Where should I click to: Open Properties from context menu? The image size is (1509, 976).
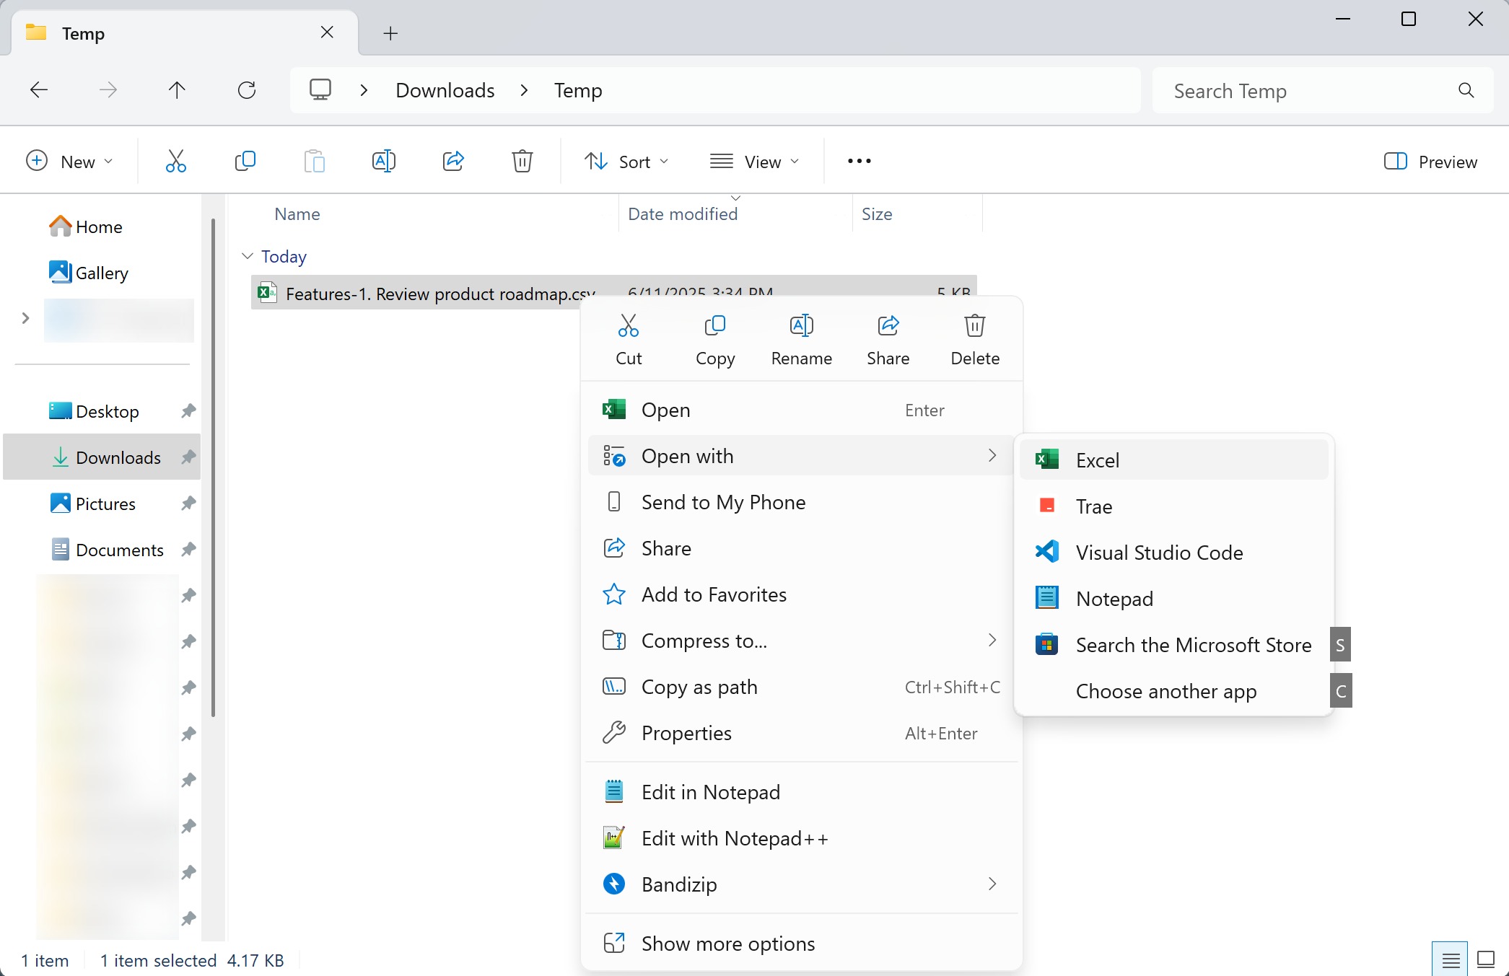tap(802, 733)
